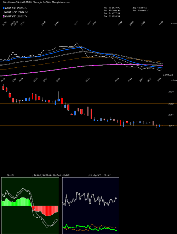Viewport: 177px width, 234px height.
Task: Click the 'Pre V: 0.001 M' volume text
Action: (x=140, y=11)
